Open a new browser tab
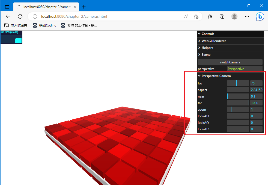268x185 pixels. click(x=84, y=7)
